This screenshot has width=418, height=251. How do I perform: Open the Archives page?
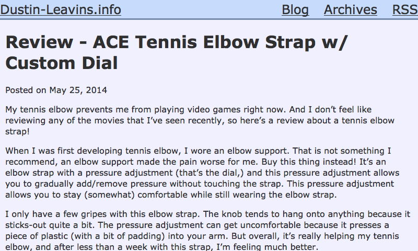tap(351, 10)
